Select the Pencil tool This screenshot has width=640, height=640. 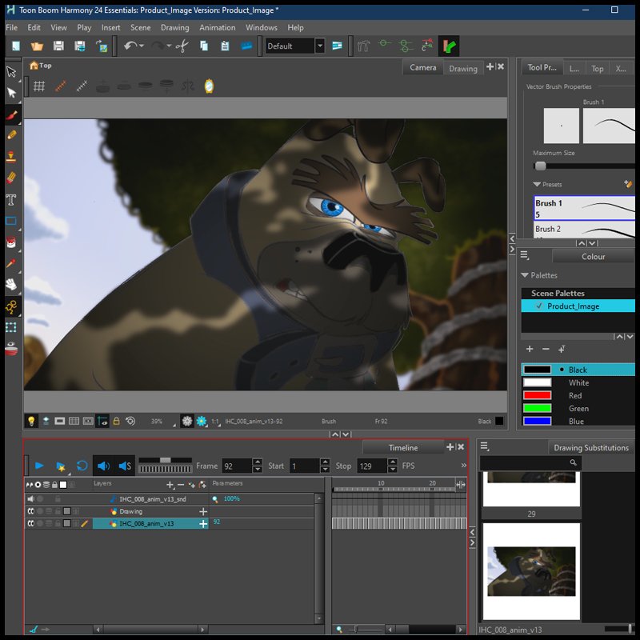click(x=11, y=135)
